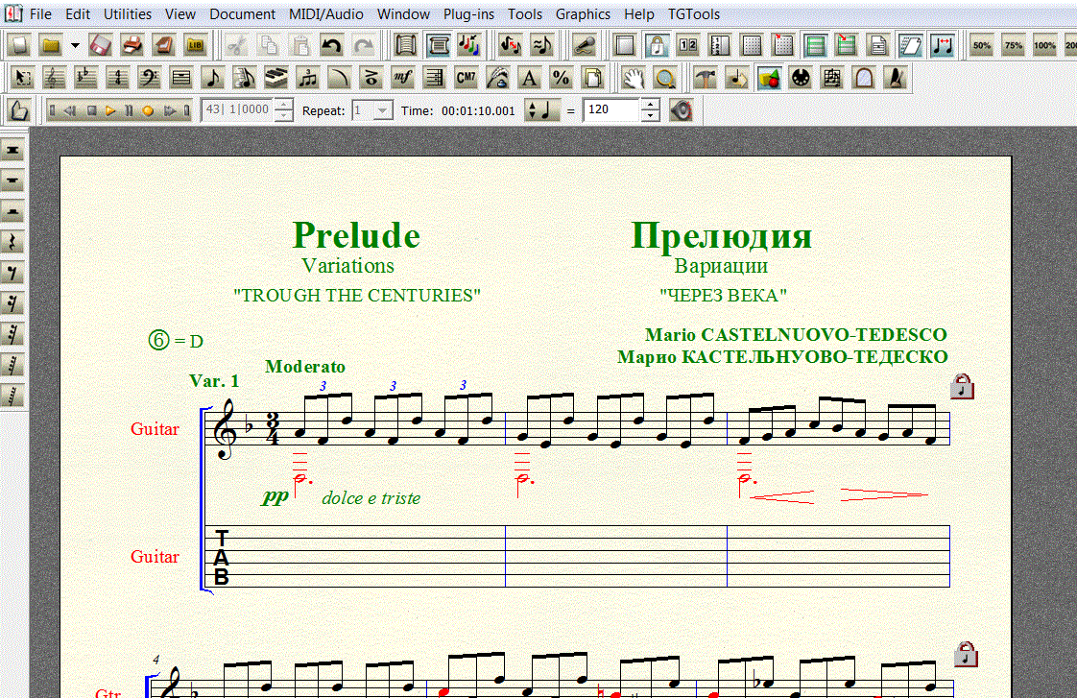Select the Simple Entry eighth-note tool
This screenshot has height=698, width=1077.
212,78
